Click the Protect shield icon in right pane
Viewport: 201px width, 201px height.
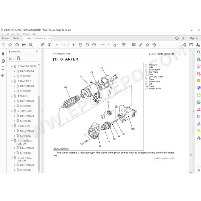(199, 117)
